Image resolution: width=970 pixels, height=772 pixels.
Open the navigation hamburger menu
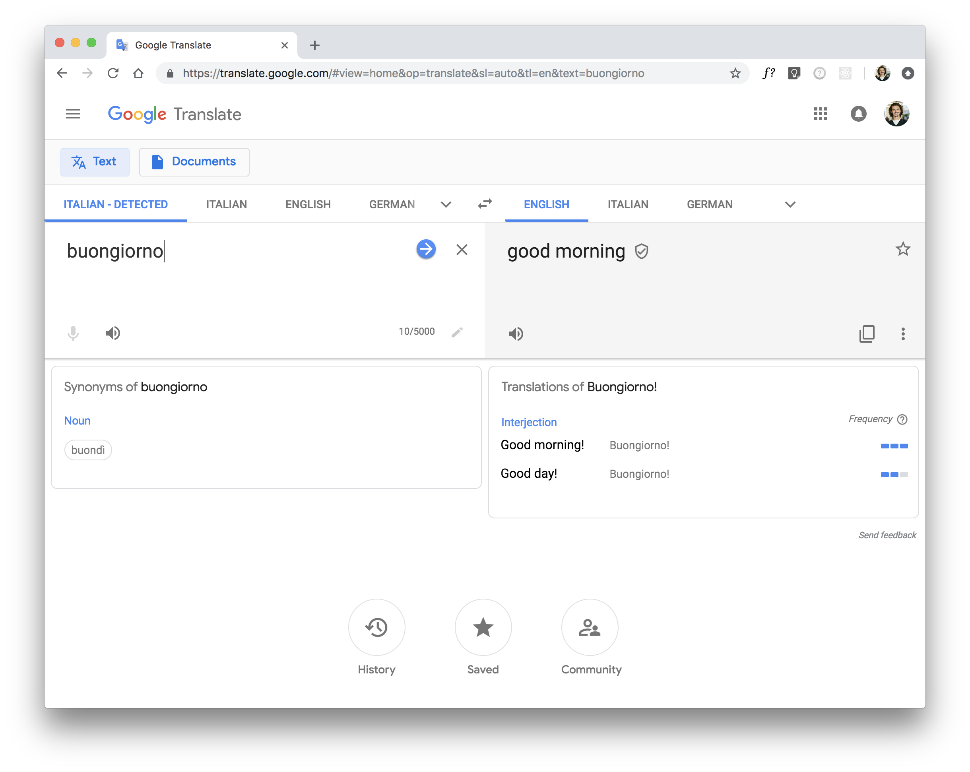[72, 114]
